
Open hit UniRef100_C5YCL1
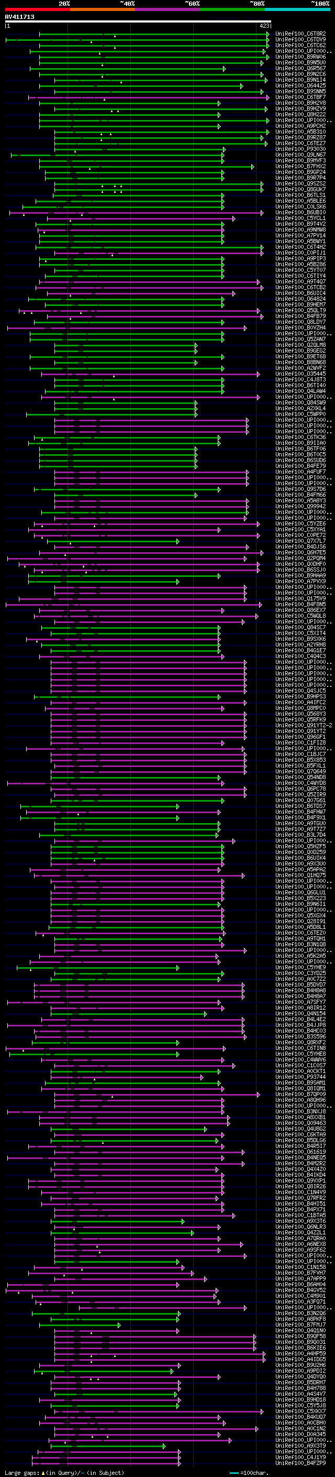300,218
